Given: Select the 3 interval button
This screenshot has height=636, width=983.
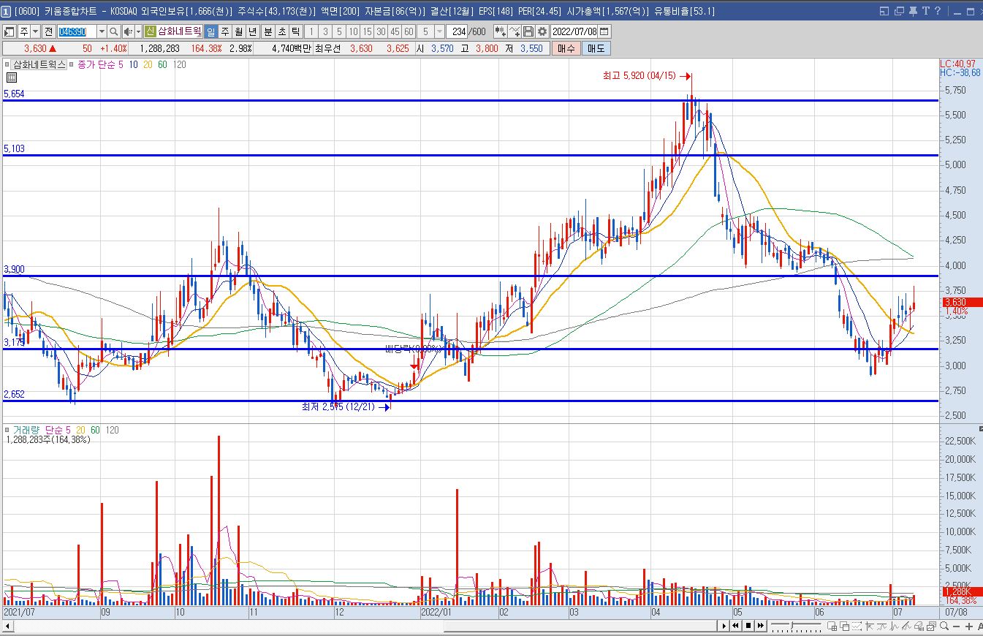Looking at the screenshot, I should 325,31.
